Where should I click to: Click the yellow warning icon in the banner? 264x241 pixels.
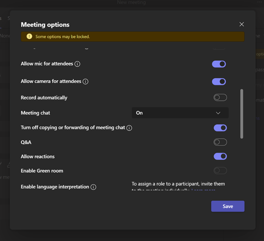click(29, 37)
